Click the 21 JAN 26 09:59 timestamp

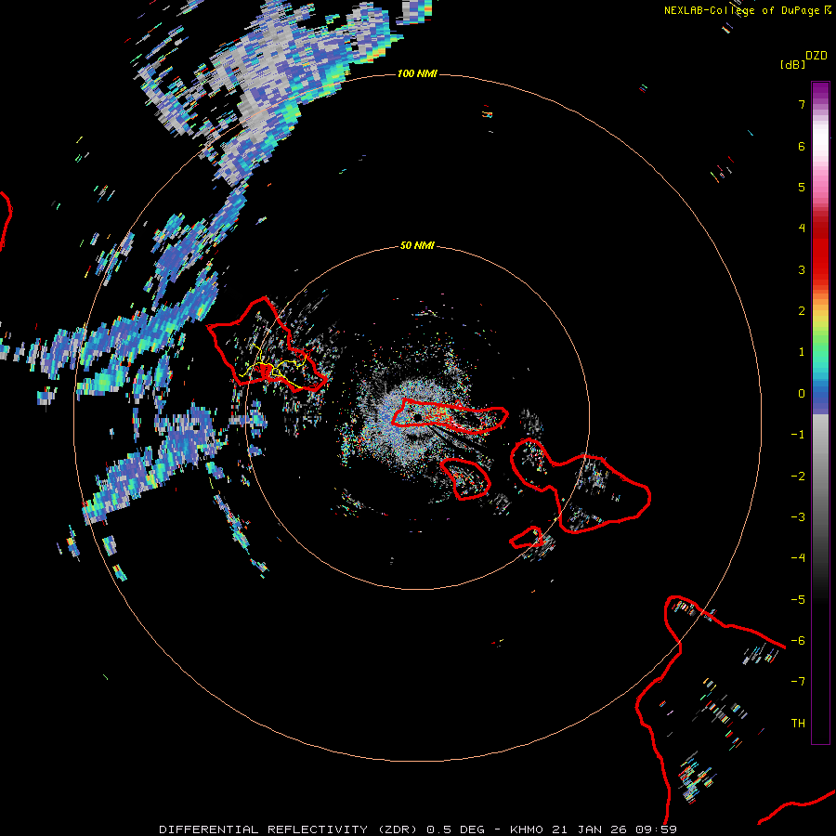tap(614, 829)
